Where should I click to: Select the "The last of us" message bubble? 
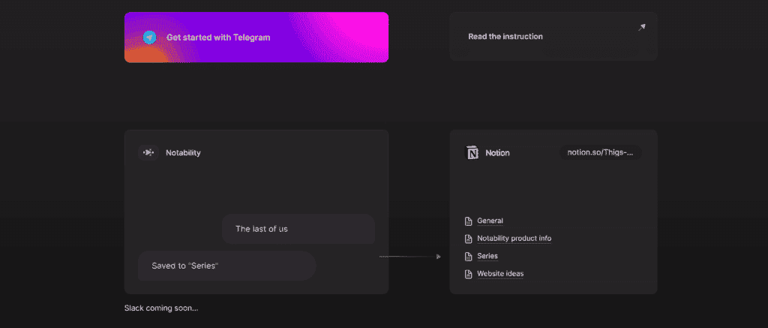pos(298,229)
